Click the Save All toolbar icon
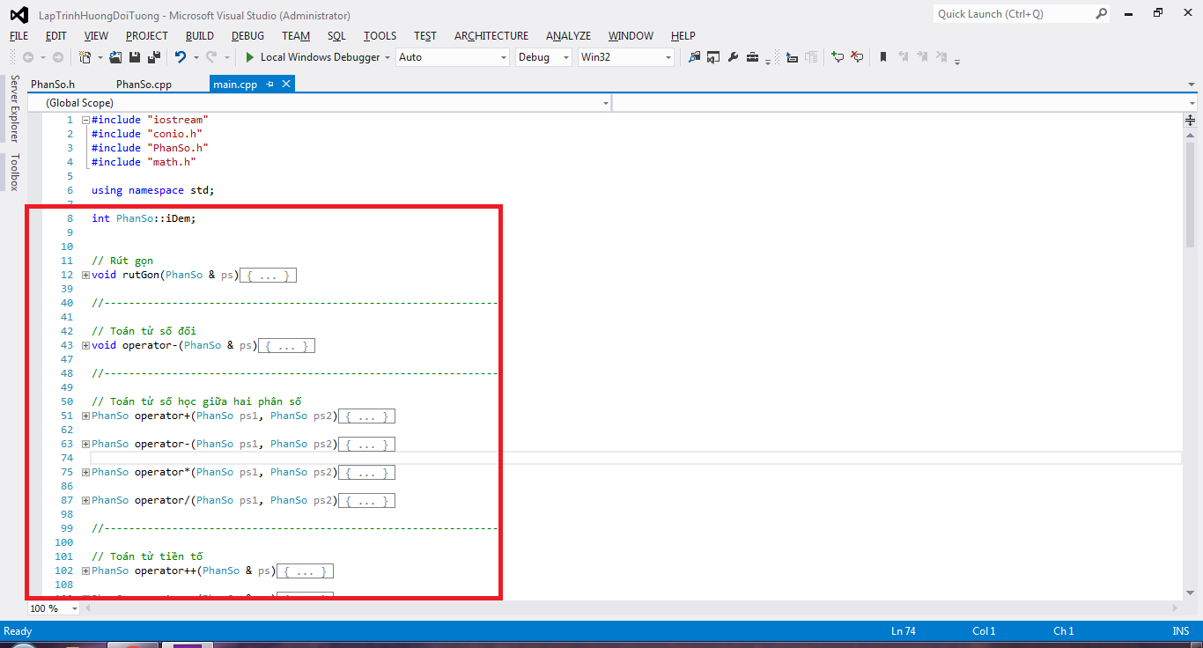The width and height of the screenshot is (1203, 648). pyautogui.click(x=153, y=57)
